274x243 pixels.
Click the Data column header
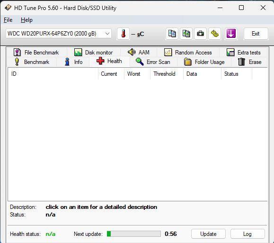[x=202, y=74]
